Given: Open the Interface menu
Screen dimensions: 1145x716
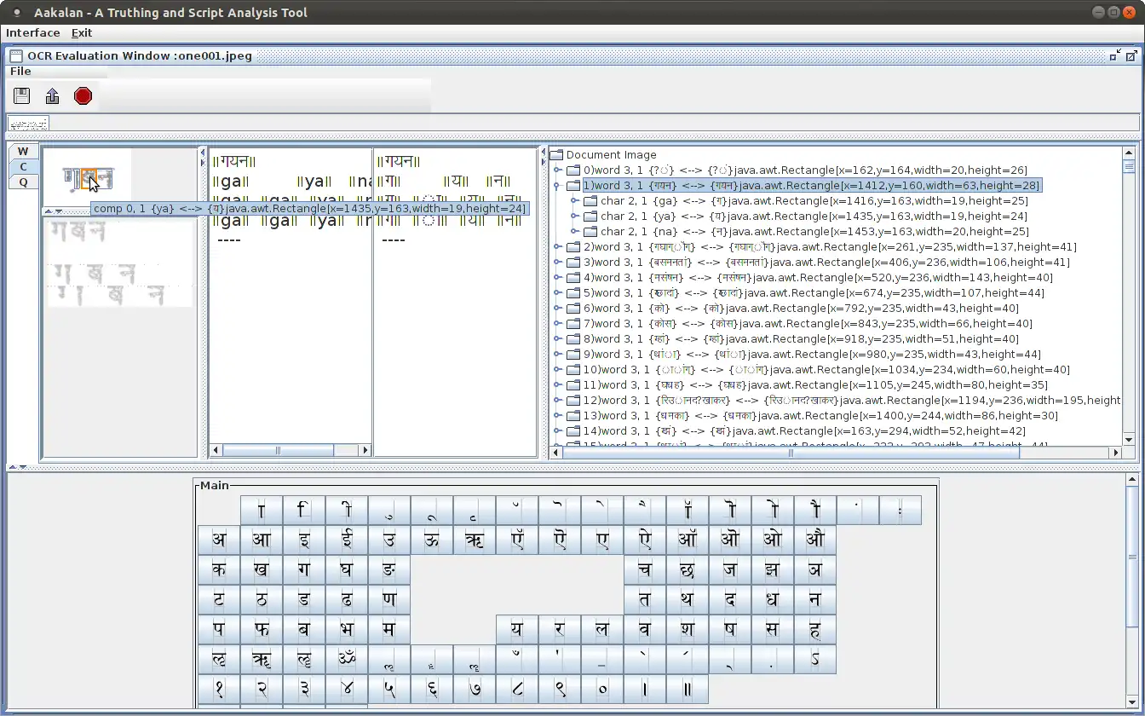Looking at the screenshot, I should pyautogui.click(x=33, y=32).
